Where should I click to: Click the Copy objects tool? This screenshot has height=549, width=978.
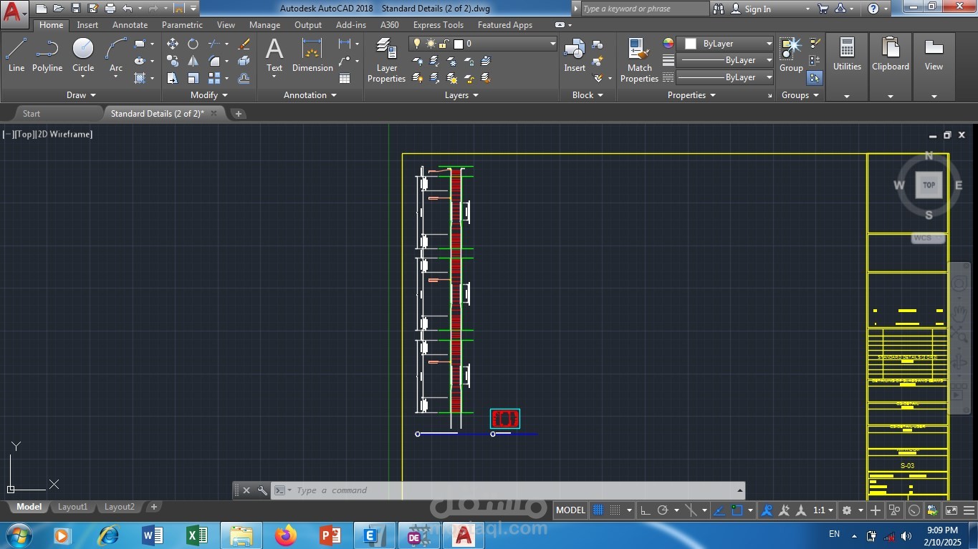pos(173,61)
